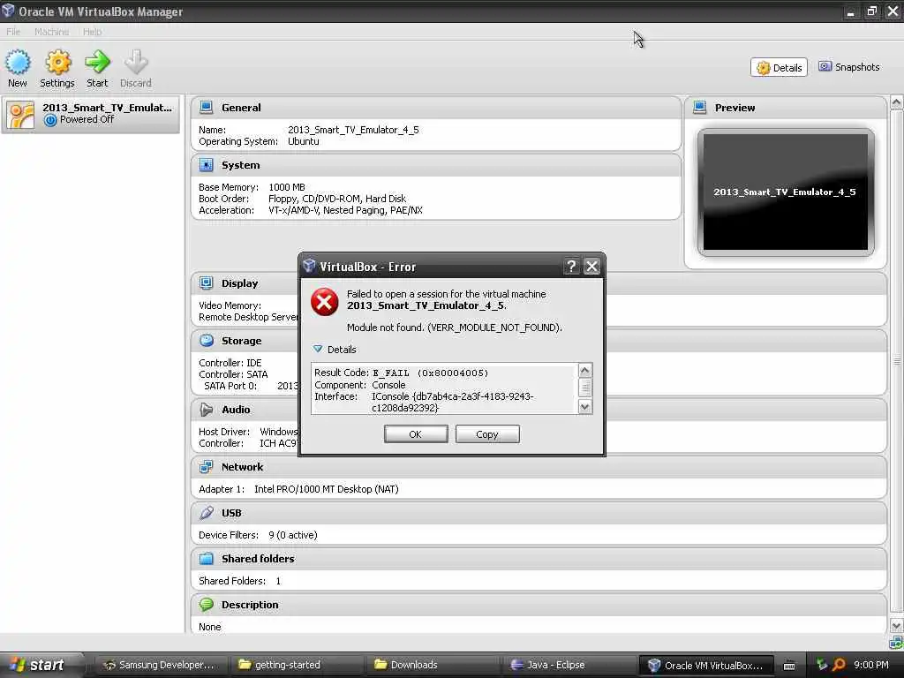Open the File menu
This screenshot has width=904, height=678.
tap(12, 32)
